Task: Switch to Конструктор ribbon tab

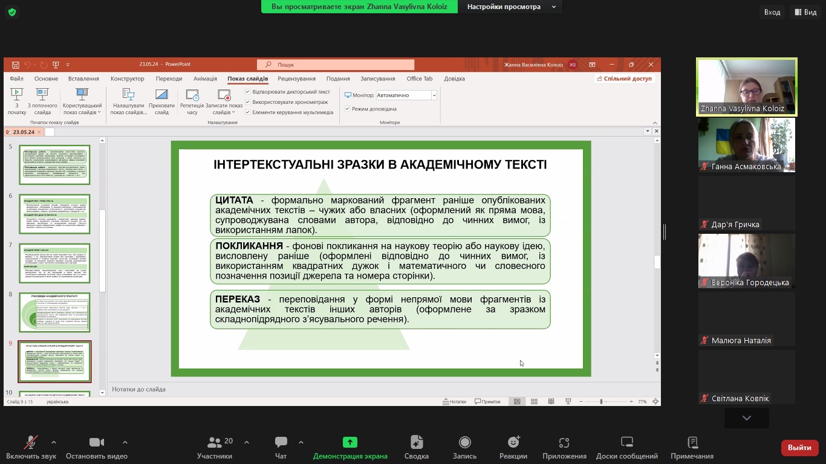Action: click(x=128, y=79)
